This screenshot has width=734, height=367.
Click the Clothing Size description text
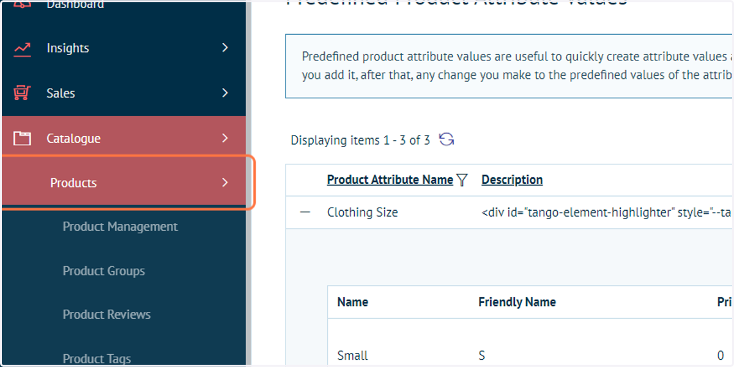coord(607,213)
